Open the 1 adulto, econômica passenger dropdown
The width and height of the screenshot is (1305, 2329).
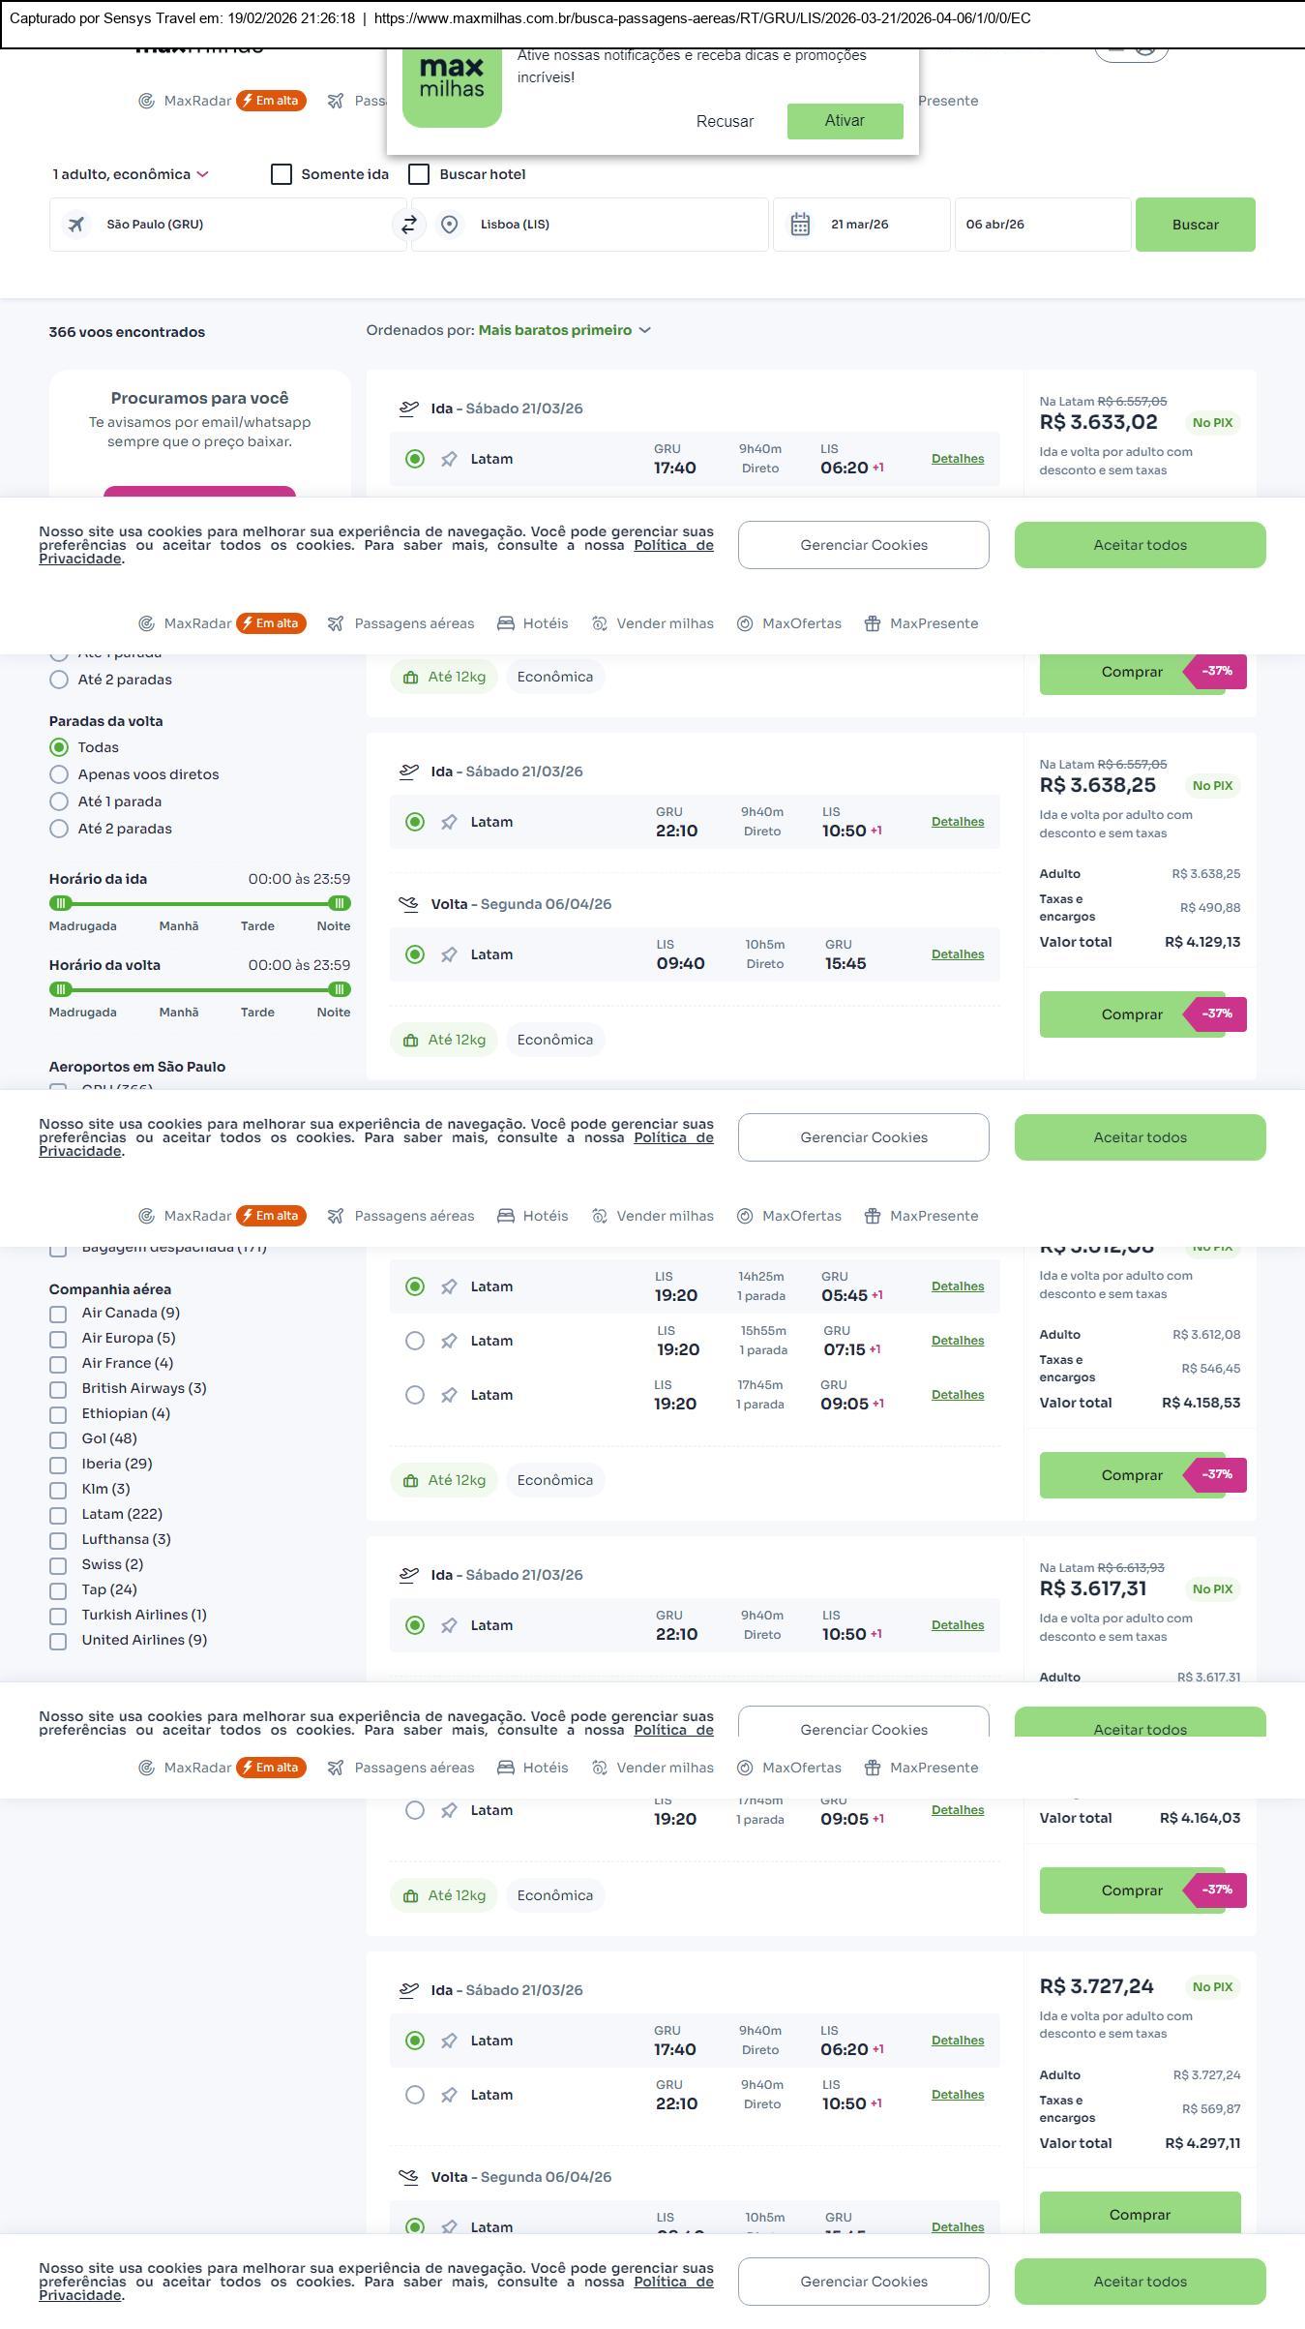pyautogui.click(x=131, y=174)
